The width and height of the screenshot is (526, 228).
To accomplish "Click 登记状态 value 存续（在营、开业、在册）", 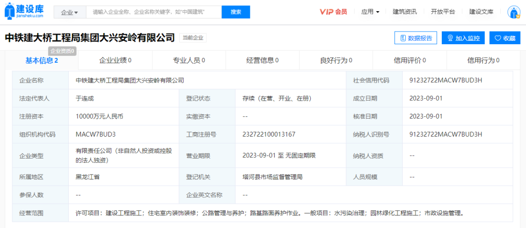I will [277, 98].
